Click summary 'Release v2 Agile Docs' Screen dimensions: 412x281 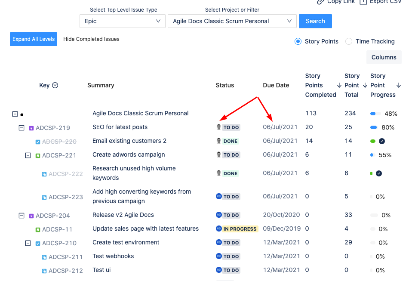(x=123, y=215)
